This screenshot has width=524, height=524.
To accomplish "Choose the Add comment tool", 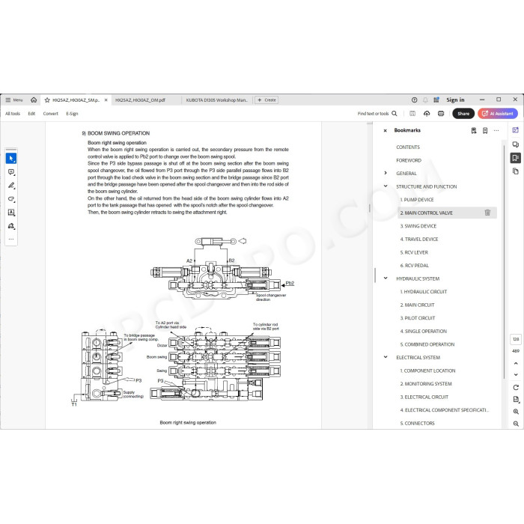I will click(11, 172).
